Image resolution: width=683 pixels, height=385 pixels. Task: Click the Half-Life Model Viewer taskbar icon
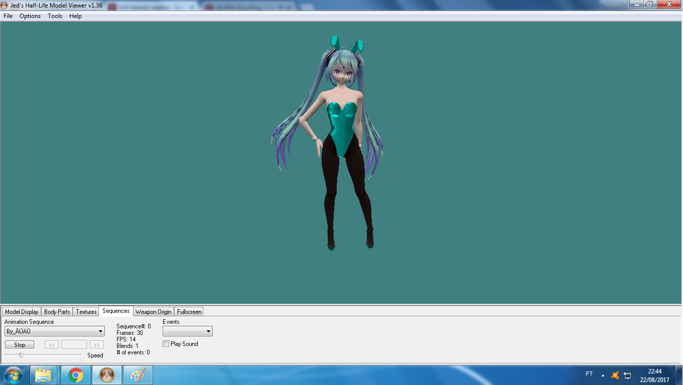click(107, 375)
